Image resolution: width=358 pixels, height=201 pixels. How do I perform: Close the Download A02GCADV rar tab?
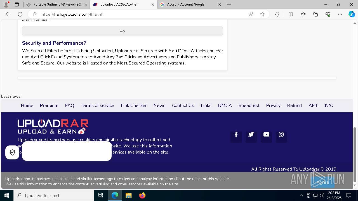pos(153,4)
